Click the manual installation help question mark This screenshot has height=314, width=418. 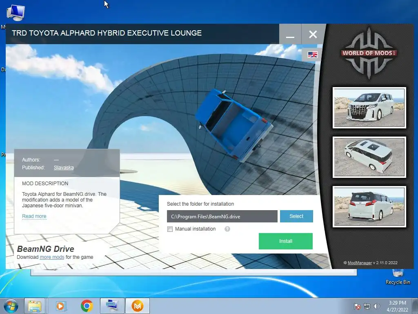(227, 229)
